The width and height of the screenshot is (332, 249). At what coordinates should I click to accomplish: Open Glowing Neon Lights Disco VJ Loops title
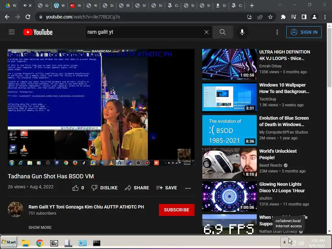coord(282,187)
